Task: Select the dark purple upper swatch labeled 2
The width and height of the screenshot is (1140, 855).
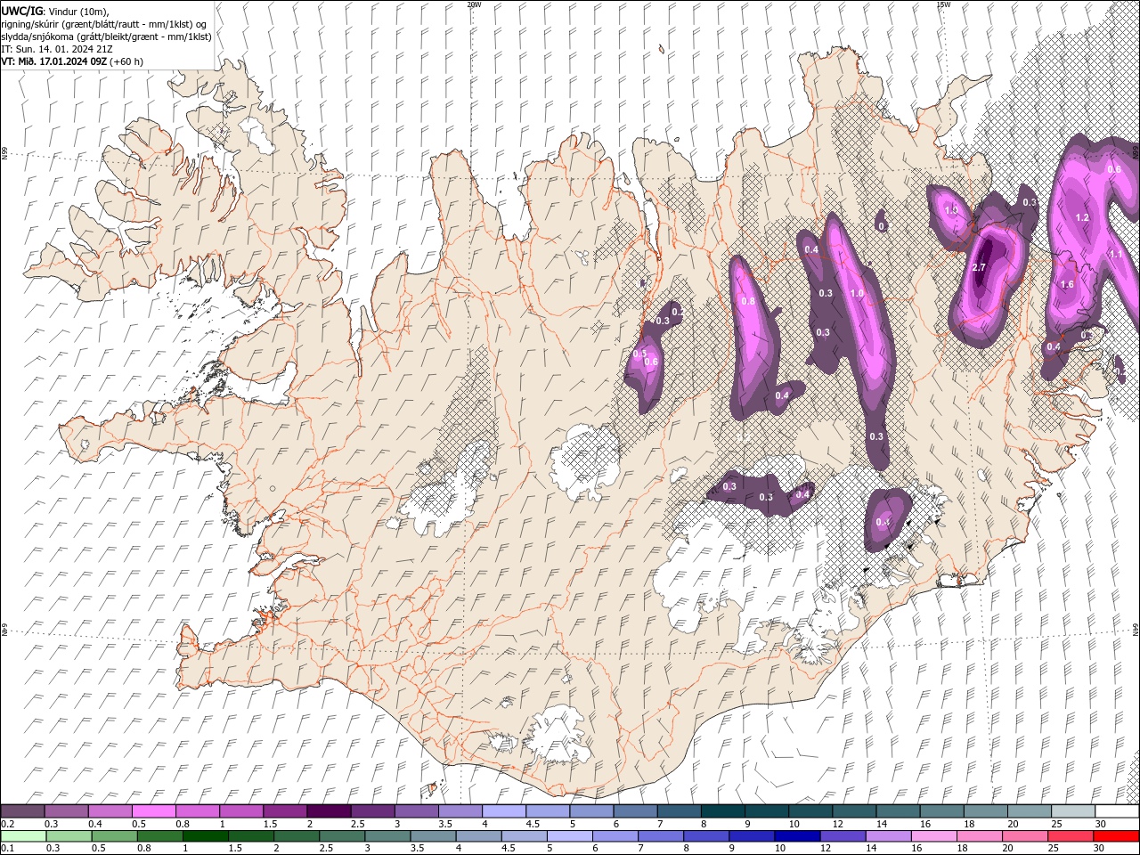Action: coord(328,811)
